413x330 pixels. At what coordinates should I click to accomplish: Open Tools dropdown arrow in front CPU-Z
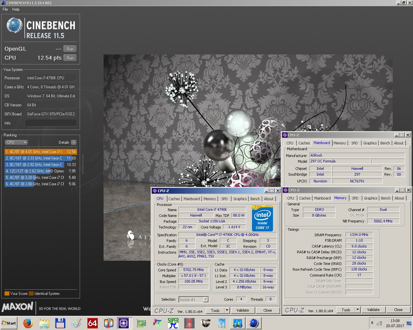pos(227,311)
